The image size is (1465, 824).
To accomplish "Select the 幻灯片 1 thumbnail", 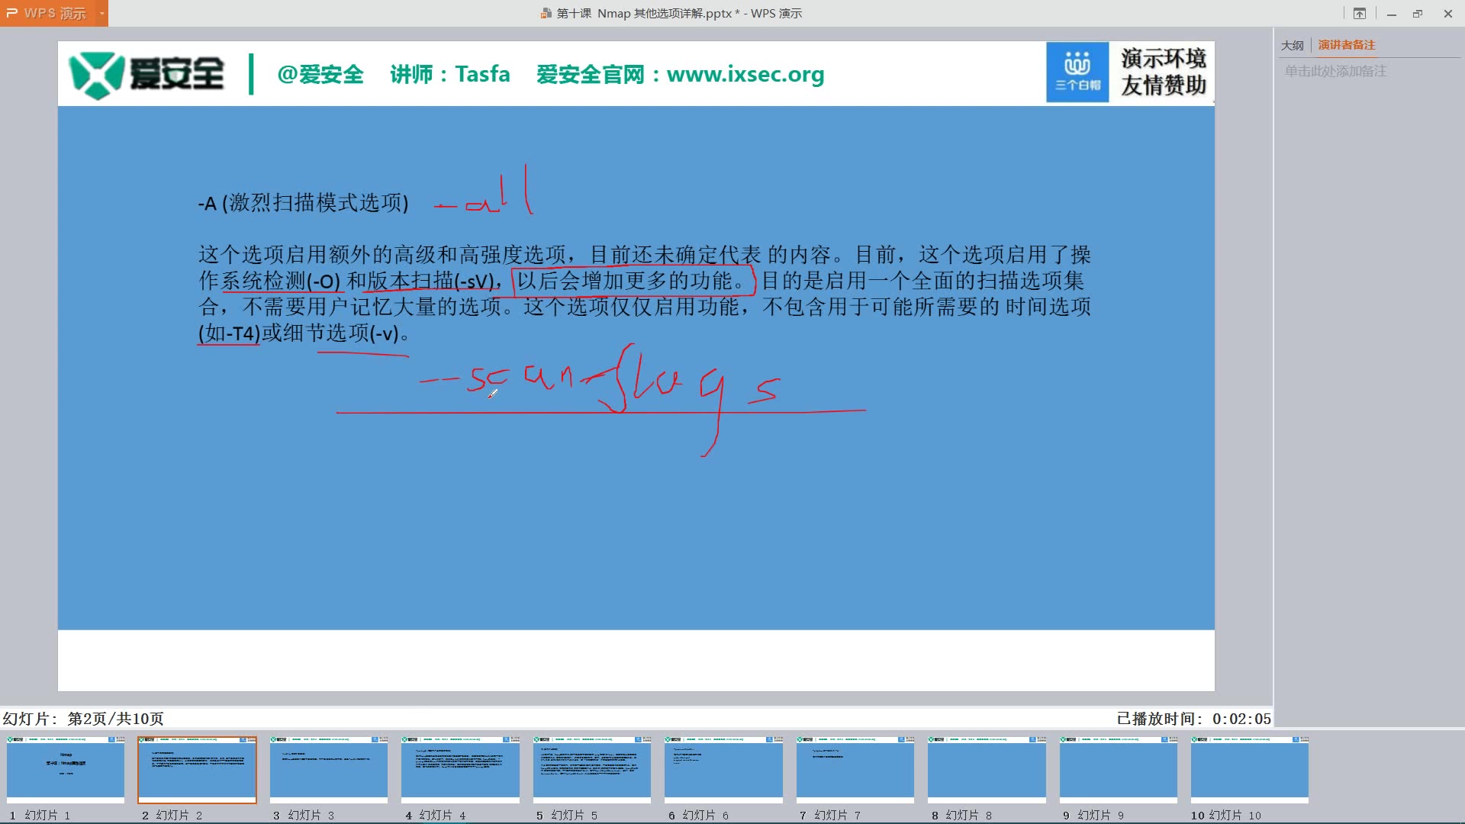I will (65, 769).
